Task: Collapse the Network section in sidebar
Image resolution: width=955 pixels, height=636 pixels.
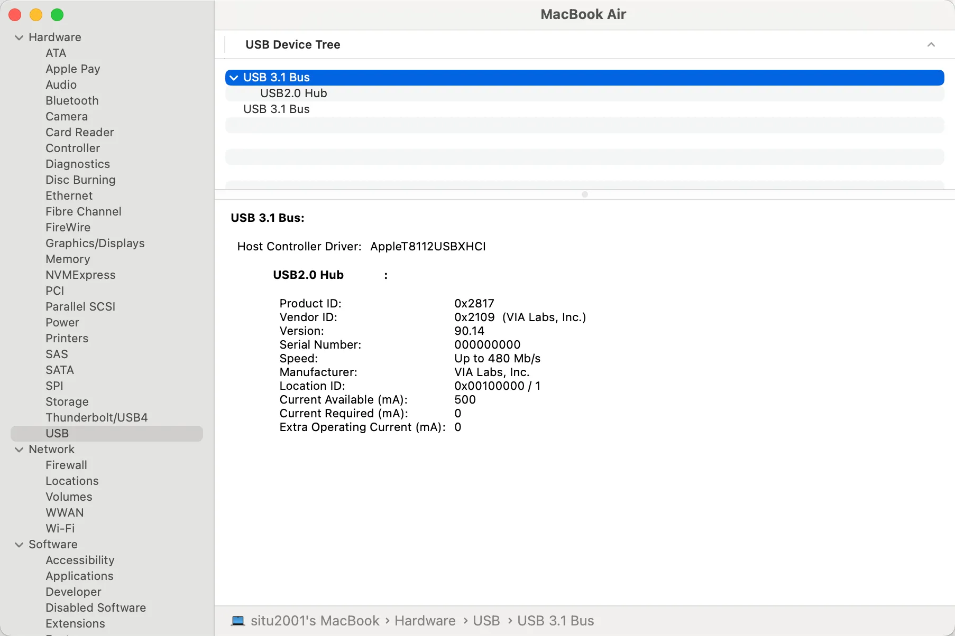Action: [x=19, y=450]
